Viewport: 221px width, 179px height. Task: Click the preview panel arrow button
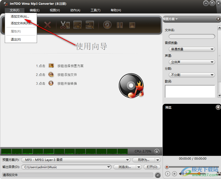(x=218, y=107)
